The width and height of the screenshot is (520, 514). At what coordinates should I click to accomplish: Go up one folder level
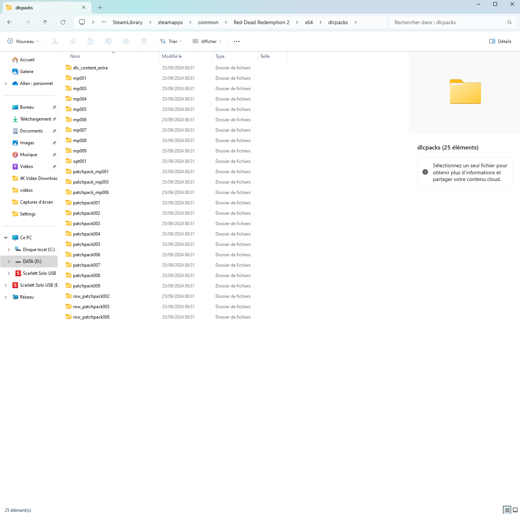click(x=45, y=22)
